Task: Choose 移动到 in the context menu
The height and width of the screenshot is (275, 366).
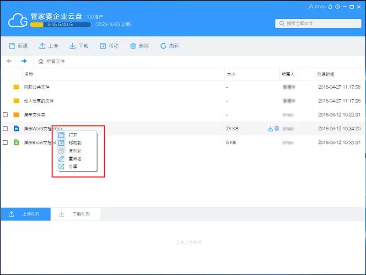Action: click(77, 143)
